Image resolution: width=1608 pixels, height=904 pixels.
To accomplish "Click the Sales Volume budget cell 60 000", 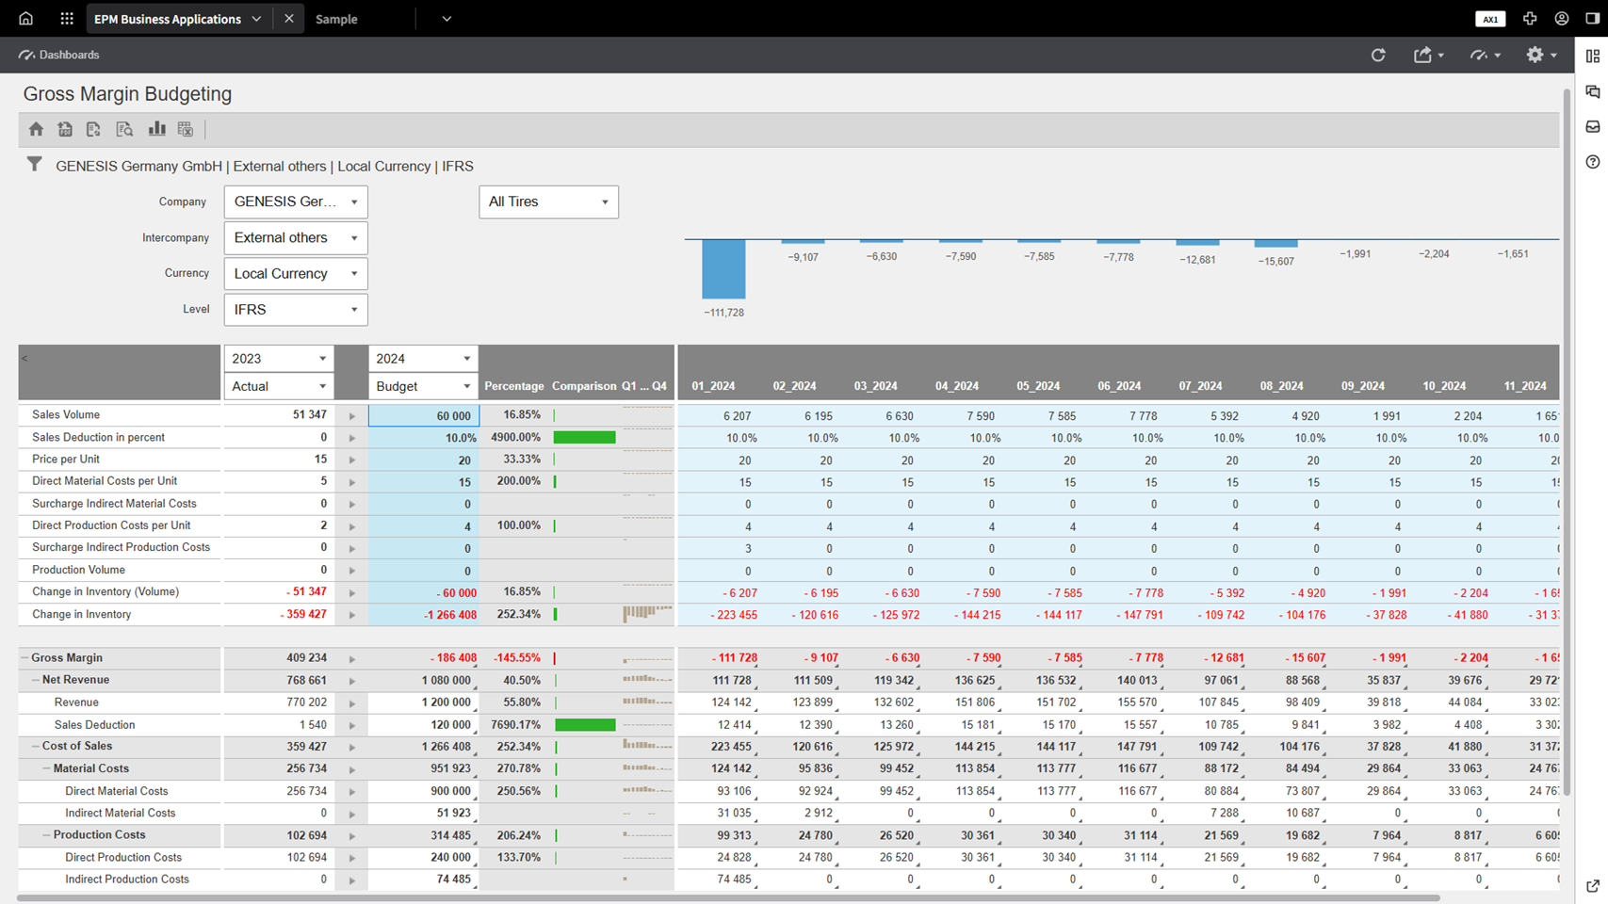I will point(424,415).
